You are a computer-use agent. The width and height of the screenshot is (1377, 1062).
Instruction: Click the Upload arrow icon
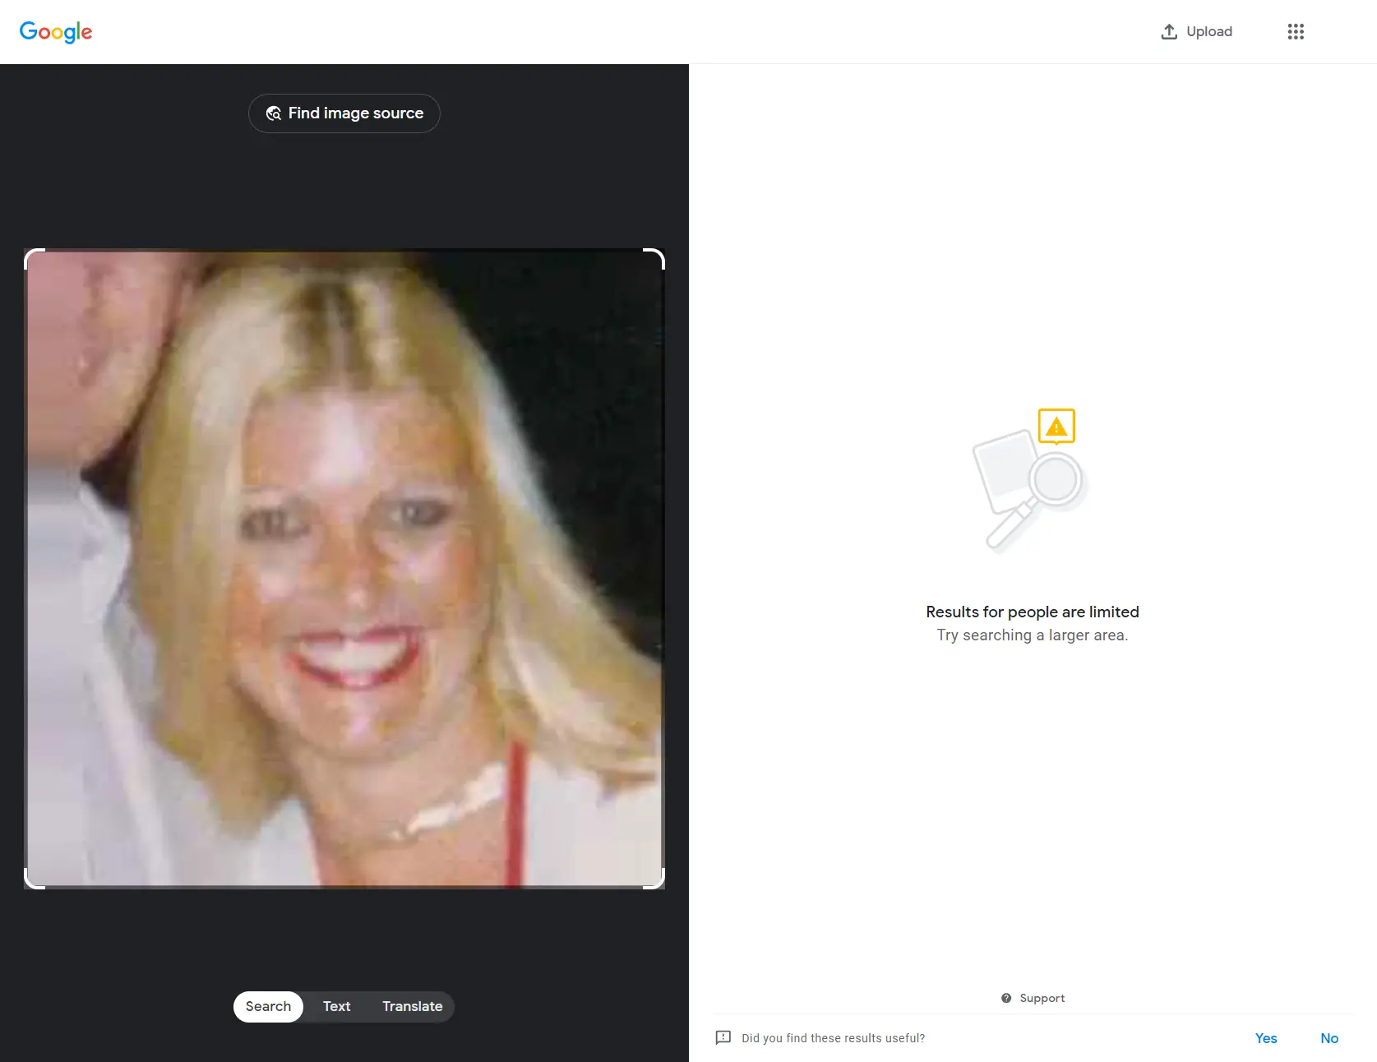click(x=1168, y=32)
